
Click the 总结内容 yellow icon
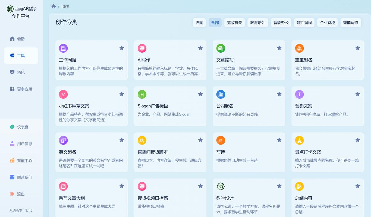pos(300,186)
